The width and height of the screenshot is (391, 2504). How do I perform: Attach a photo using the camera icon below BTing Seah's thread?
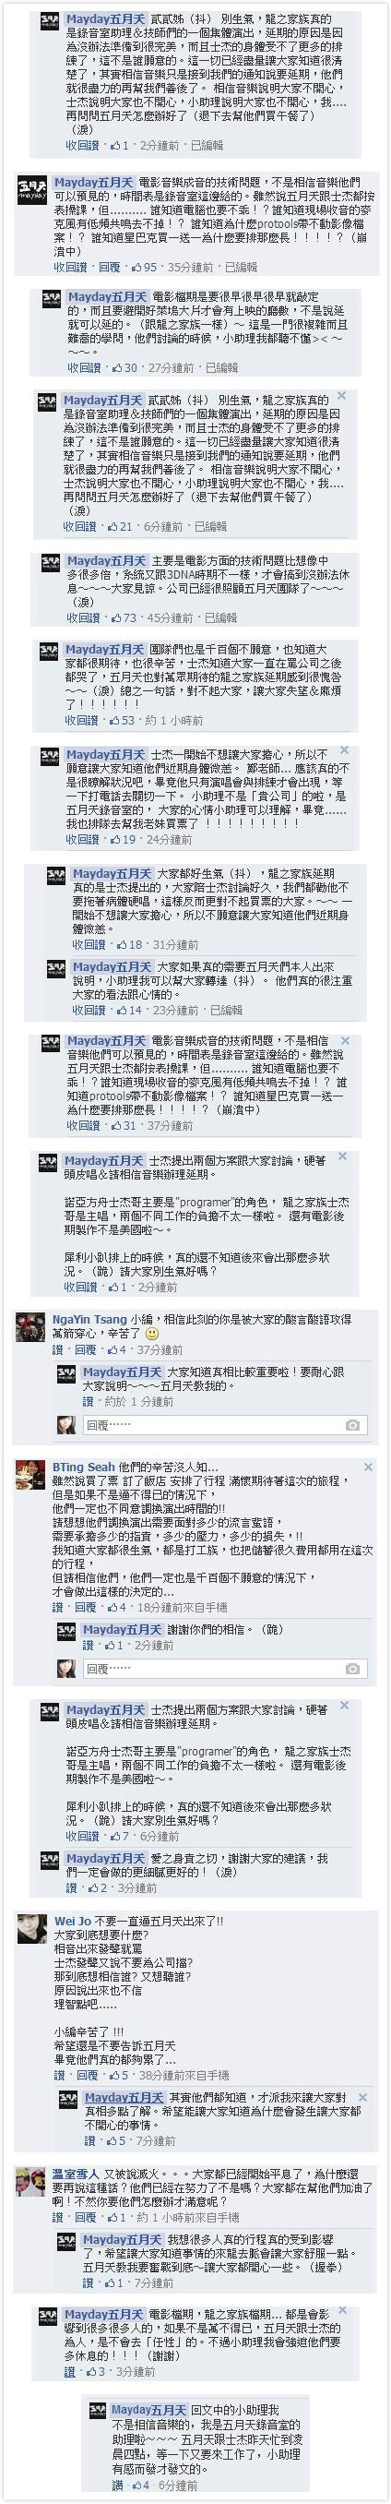(353, 1669)
